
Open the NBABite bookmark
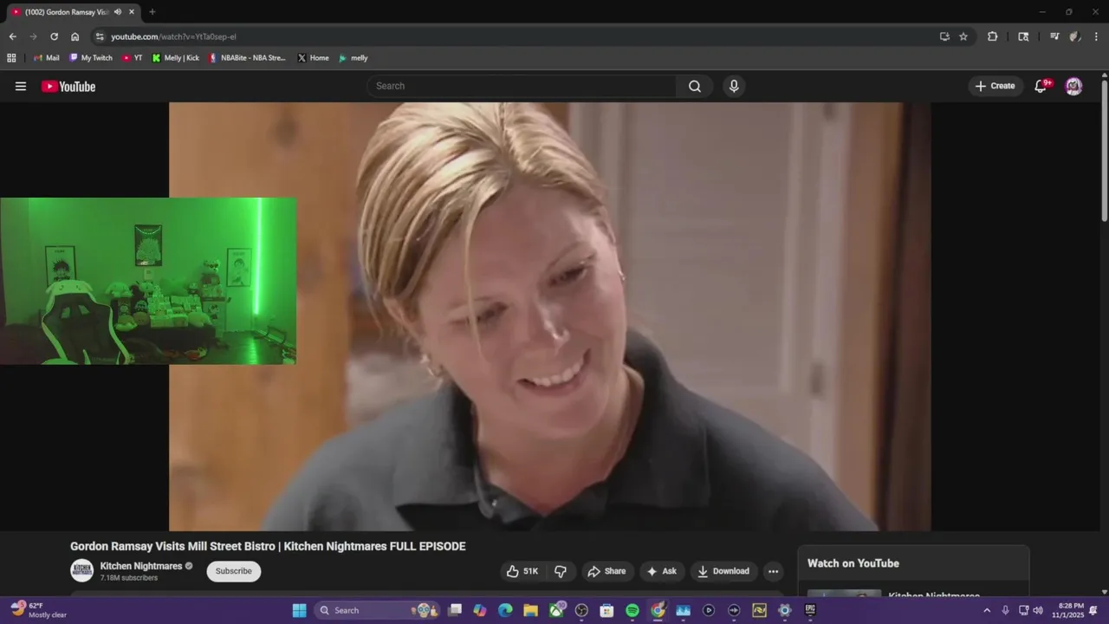(x=247, y=58)
